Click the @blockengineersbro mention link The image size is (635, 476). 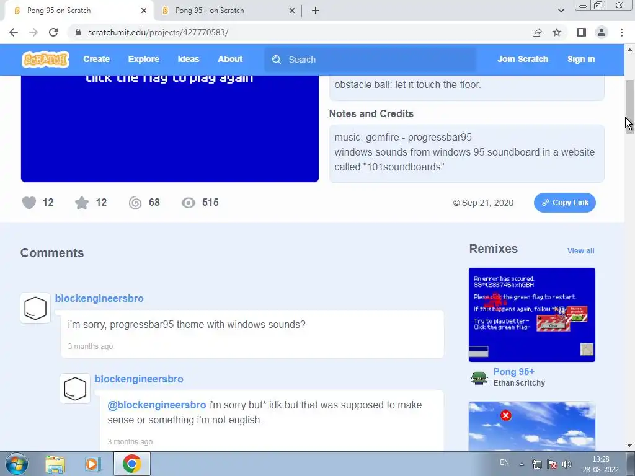click(157, 405)
